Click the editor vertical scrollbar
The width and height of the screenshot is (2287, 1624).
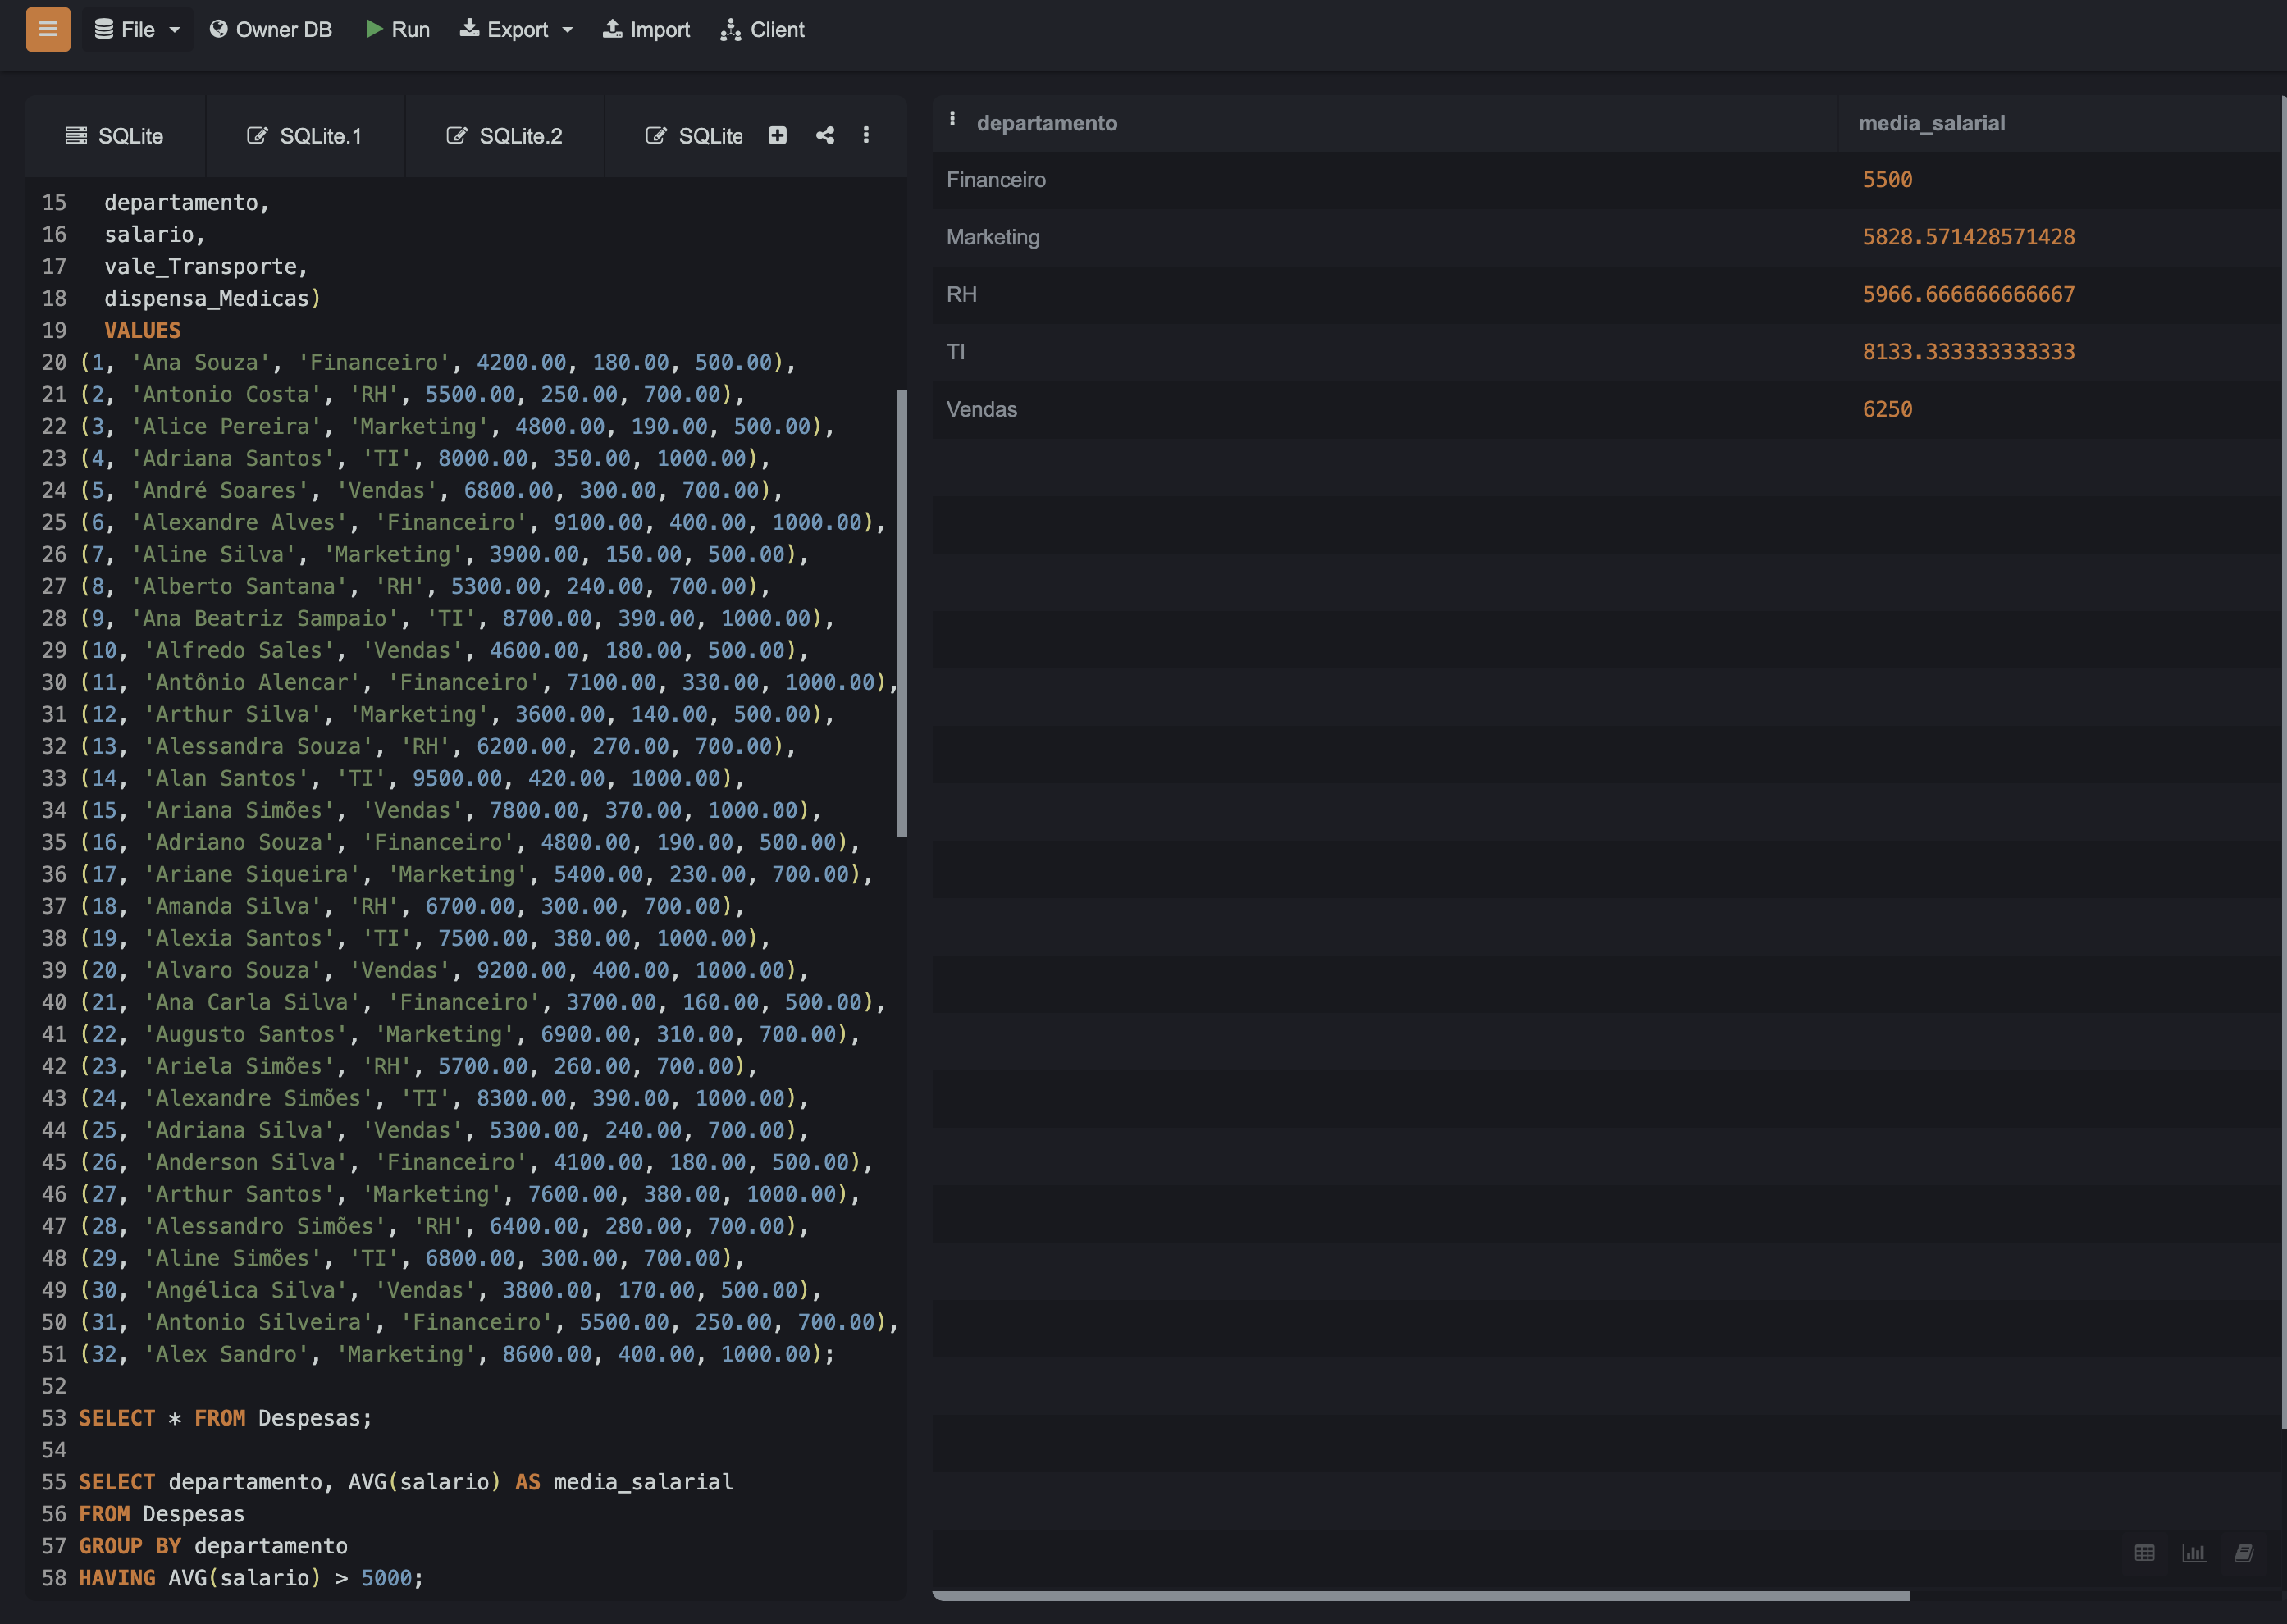tap(902, 612)
